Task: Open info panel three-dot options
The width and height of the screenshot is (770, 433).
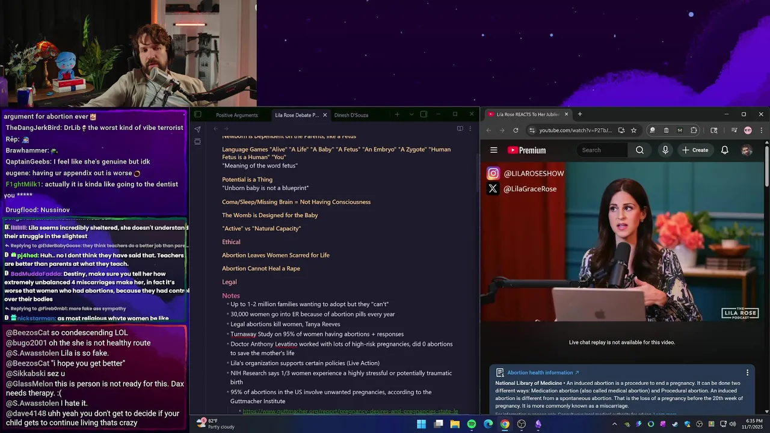Action: tap(748, 373)
